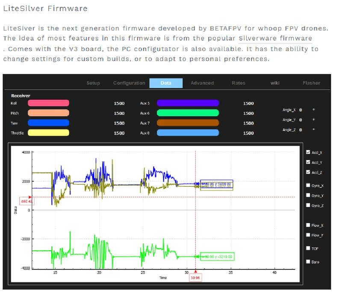Click the Pitch value 1500

coord(119,114)
